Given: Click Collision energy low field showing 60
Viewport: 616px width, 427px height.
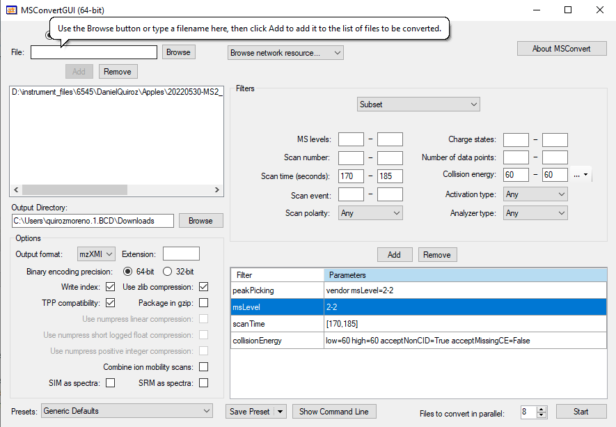Looking at the screenshot, I should [x=516, y=175].
